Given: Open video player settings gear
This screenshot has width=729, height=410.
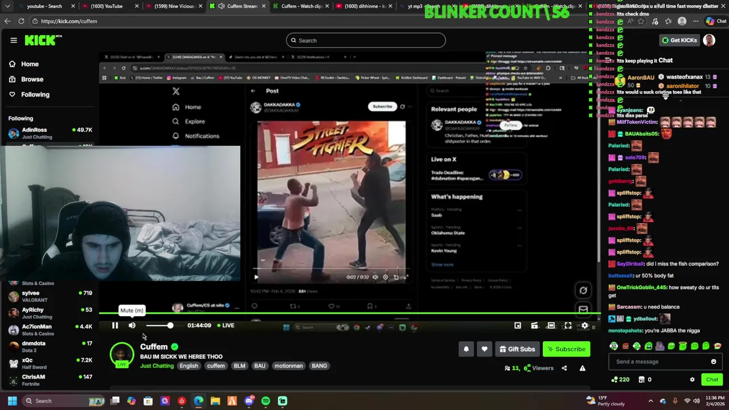Looking at the screenshot, I should 584,325.
